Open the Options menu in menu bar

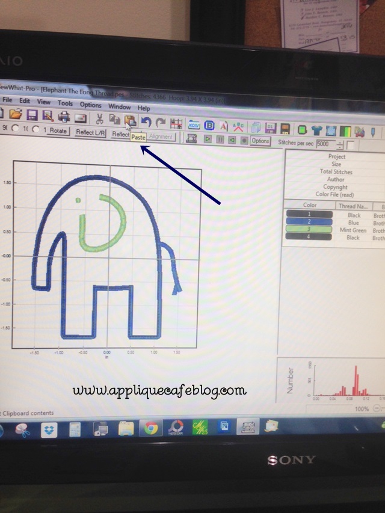tap(91, 105)
